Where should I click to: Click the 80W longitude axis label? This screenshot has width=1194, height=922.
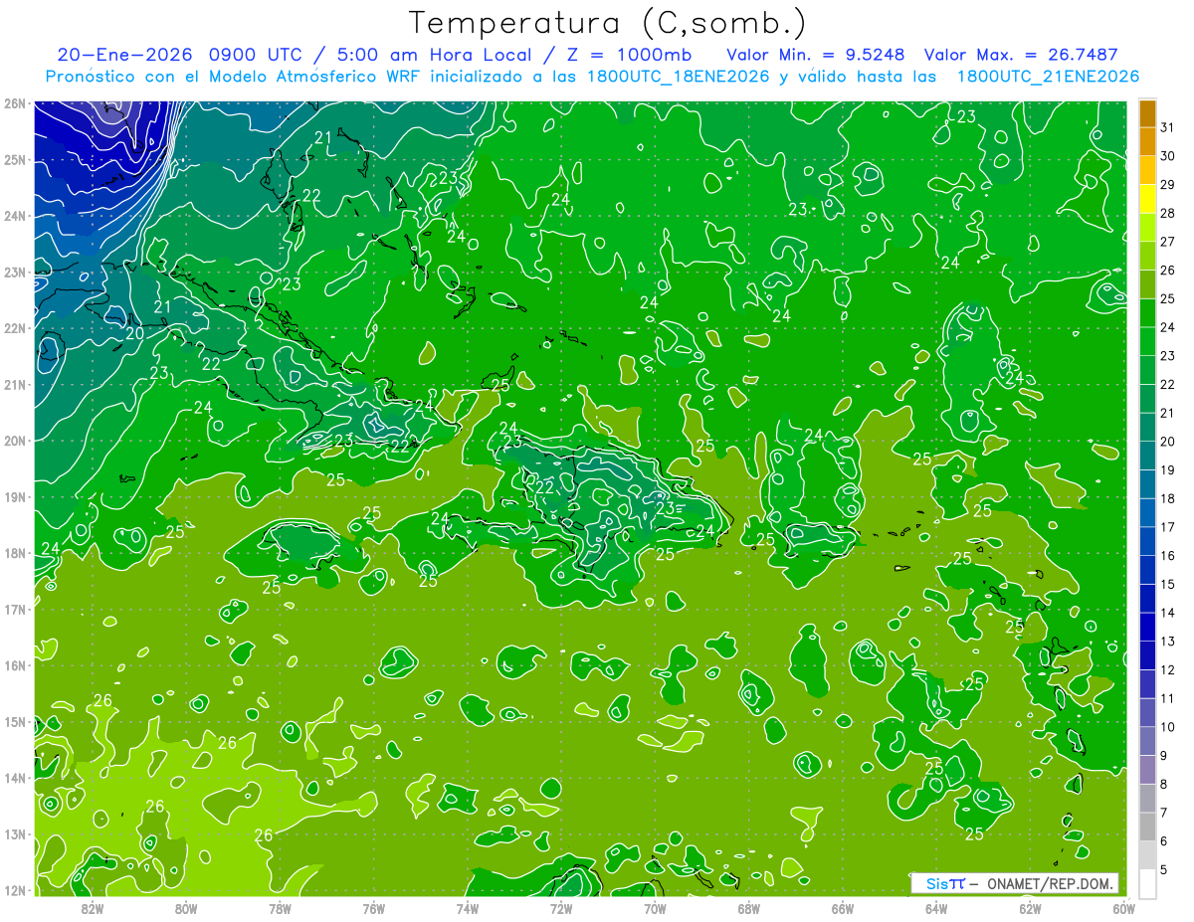click(186, 908)
